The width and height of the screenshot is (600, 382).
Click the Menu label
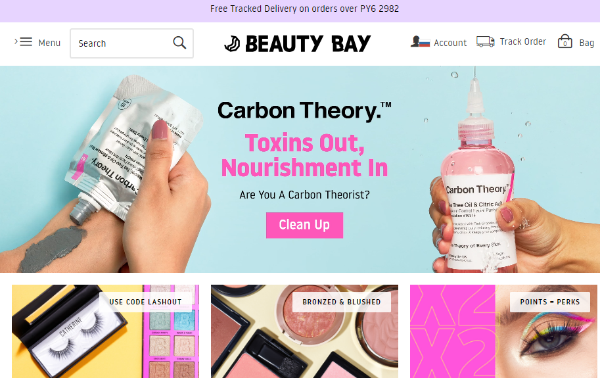click(49, 43)
